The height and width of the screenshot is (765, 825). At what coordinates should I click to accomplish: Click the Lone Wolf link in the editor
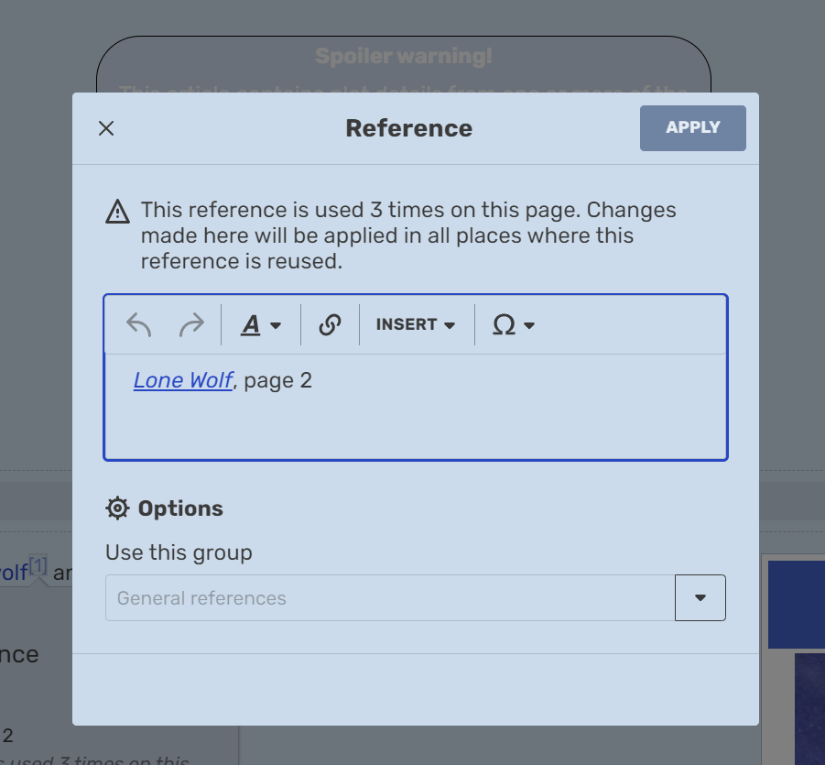click(x=183, y=380)
